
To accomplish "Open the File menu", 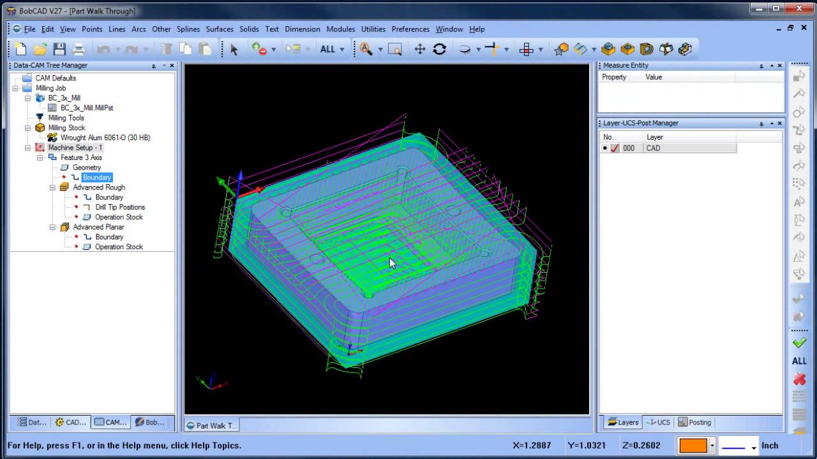I will tap(29, 29).
